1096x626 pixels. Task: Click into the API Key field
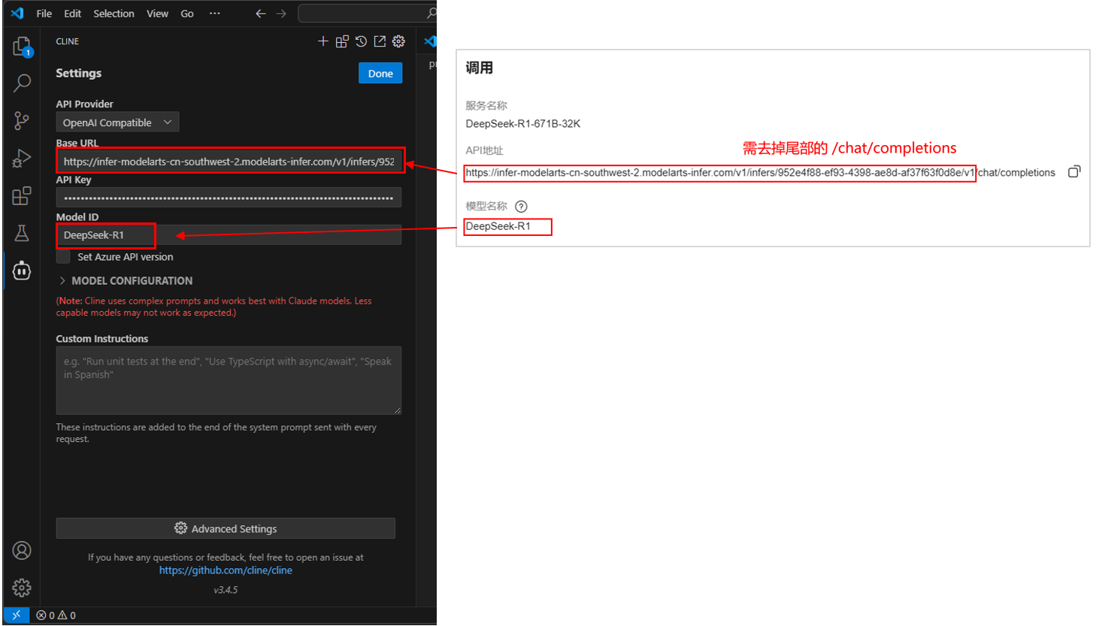coord(229,198)
